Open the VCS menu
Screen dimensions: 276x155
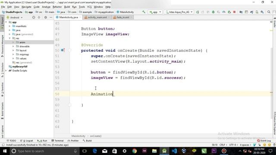[89, 7]
